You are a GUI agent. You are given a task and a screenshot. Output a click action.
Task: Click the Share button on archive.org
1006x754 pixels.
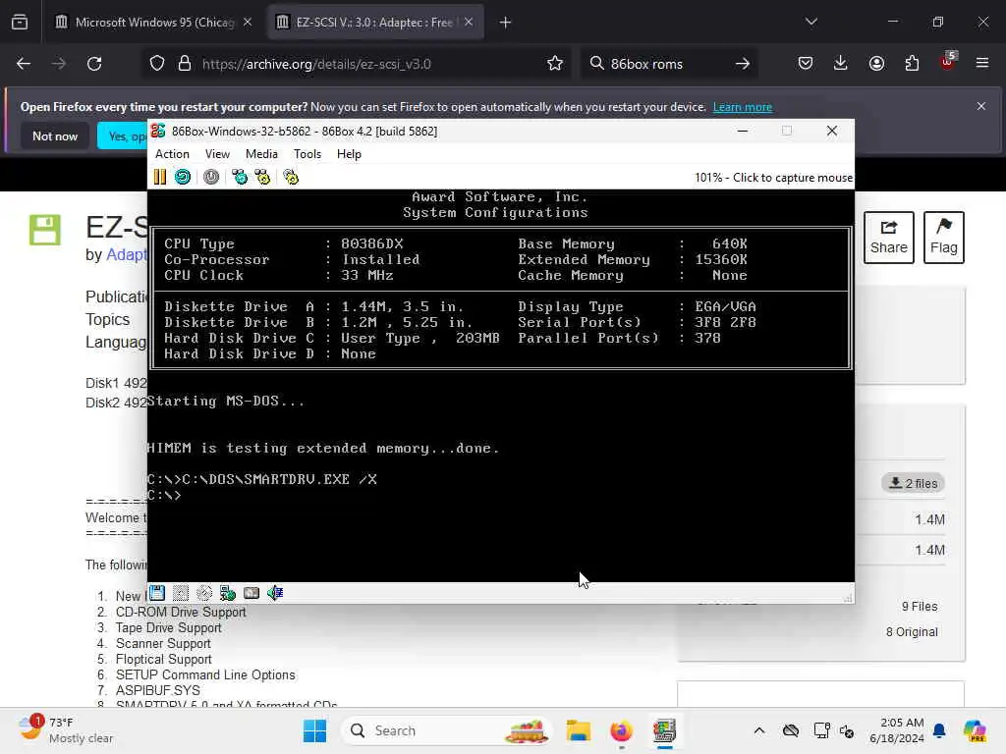pyautogui.click(x=888, y=238)
